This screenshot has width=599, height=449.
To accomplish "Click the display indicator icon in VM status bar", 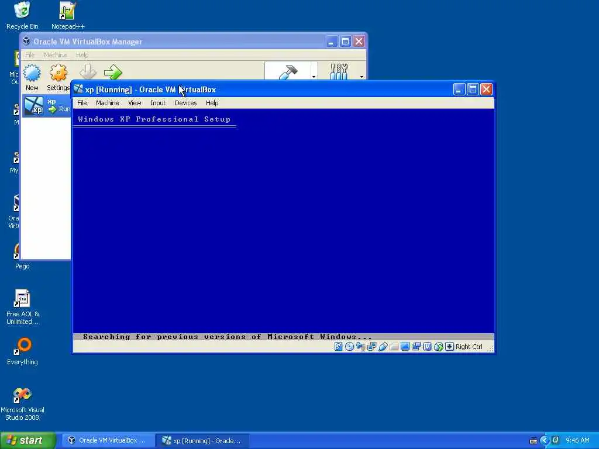I will pos(405,347).
